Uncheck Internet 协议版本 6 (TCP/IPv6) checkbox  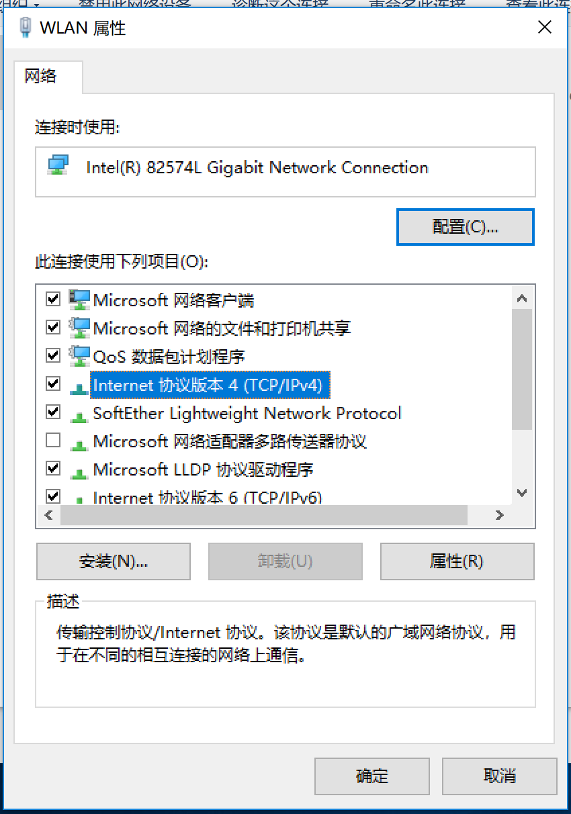[52, 496]
